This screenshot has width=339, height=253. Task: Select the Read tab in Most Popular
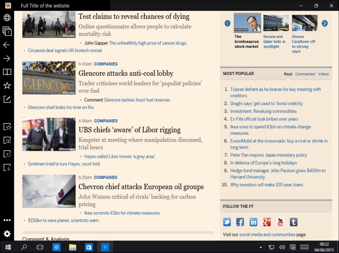(x=288, y=74)
